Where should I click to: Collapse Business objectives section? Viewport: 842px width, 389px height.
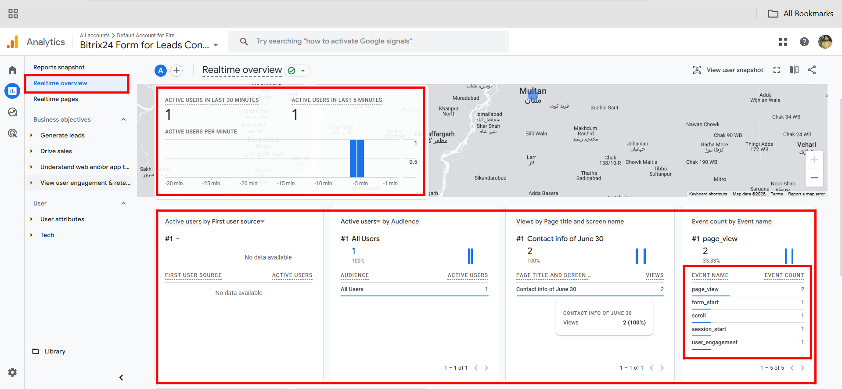(x=123, y=119)
